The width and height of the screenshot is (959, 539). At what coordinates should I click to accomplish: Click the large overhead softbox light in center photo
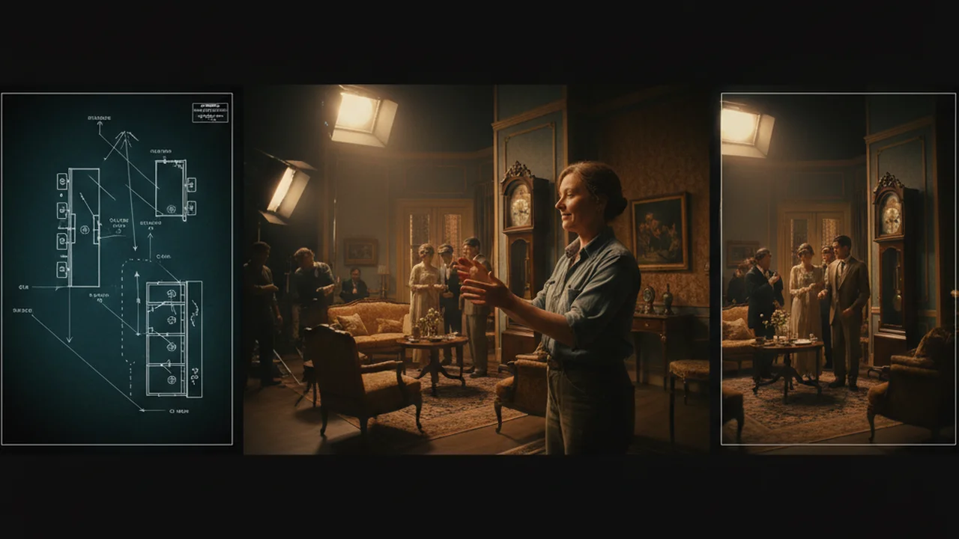tap(363, 116)
